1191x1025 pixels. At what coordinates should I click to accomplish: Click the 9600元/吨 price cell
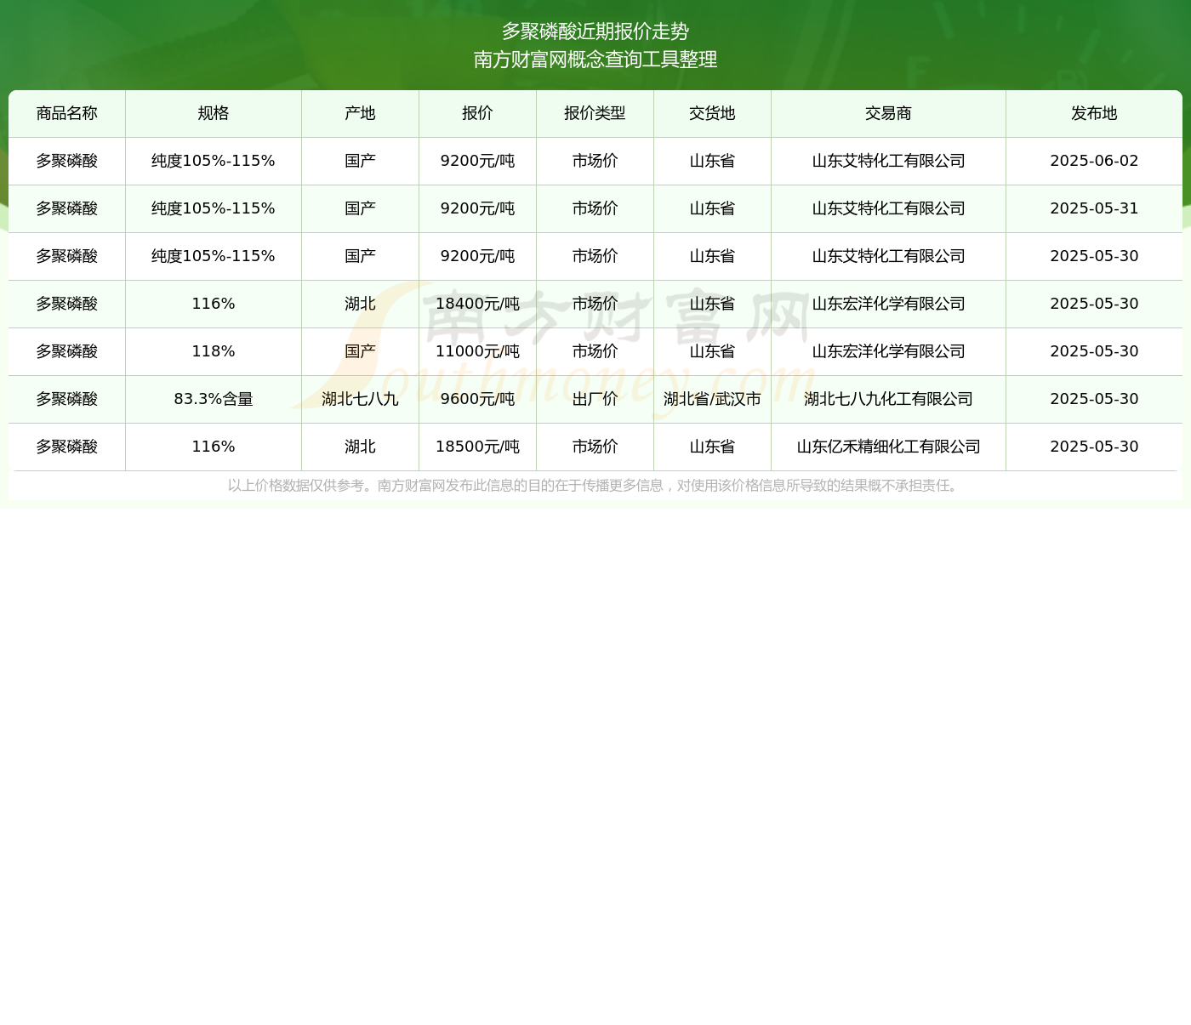(x=477, y=399)
